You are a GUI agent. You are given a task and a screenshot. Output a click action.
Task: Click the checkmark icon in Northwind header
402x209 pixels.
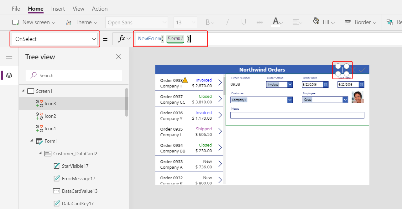pyautogui.click(x=362, y=70)
